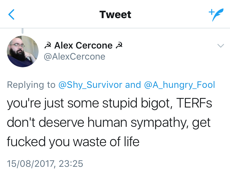Screen dimensions: 230x176
Task: Tap the first line 'you're just some stupid bigot'
Action: [89, 104]
